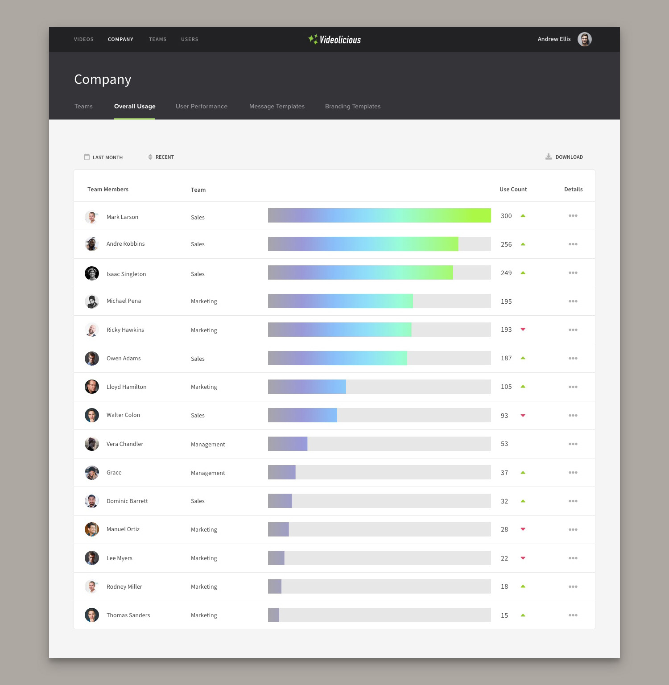669x685 pixels.
Task: Click the Use Count column header
Action: tap(513, 190)
